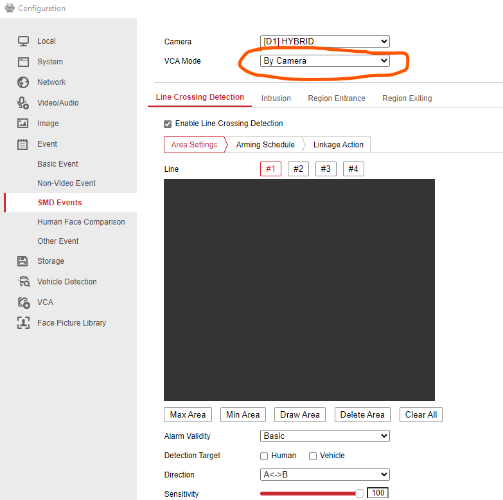Screen dimensions: 503x500
Task: Open the Camera dropdown showing D1 HYBRID
Action: 324,42
